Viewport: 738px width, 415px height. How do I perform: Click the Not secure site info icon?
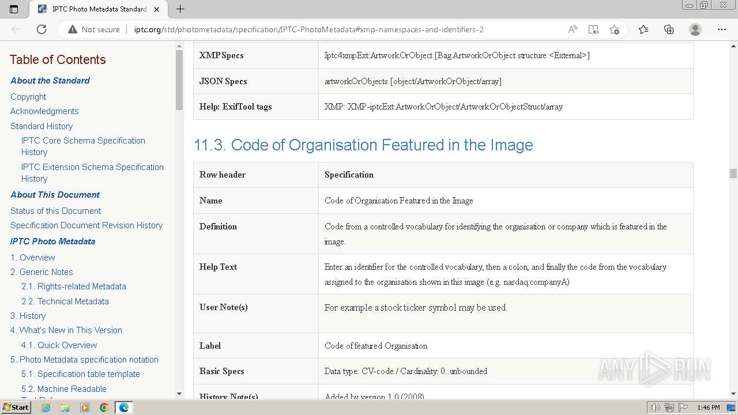click(x=73, y=29)
